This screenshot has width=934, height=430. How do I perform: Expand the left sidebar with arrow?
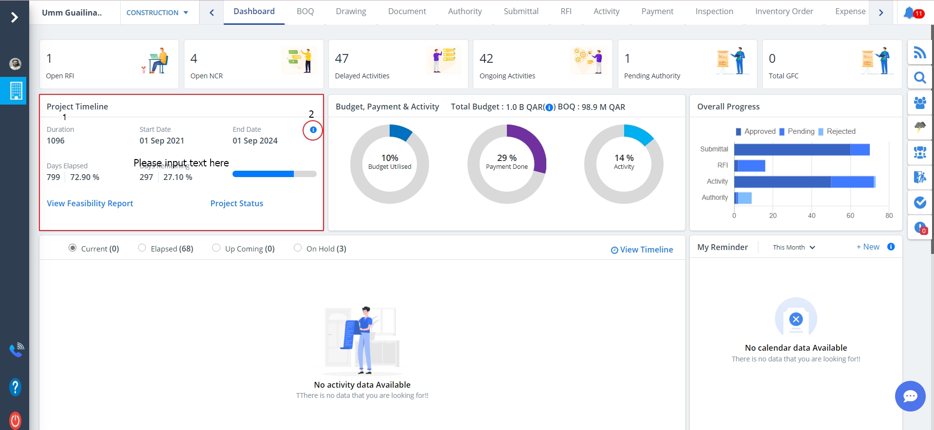[x=15, y=18]
